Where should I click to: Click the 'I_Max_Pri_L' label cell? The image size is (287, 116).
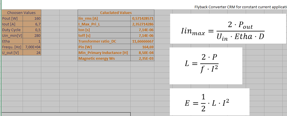[104, 24]
